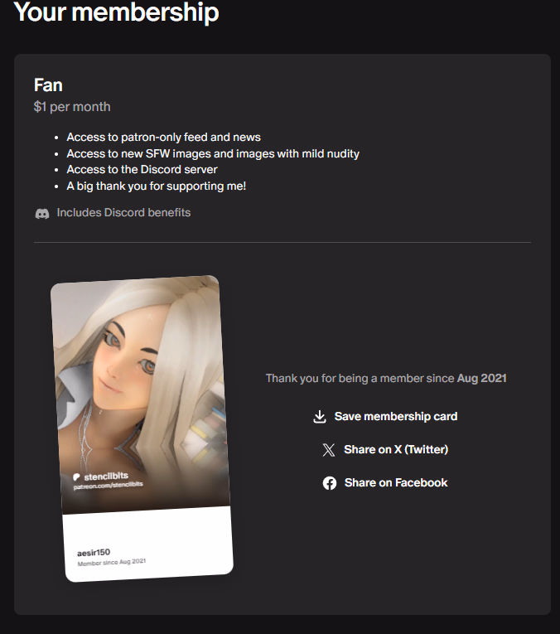
Task: Click the Facebook logo icon
Action: (330, 483)
